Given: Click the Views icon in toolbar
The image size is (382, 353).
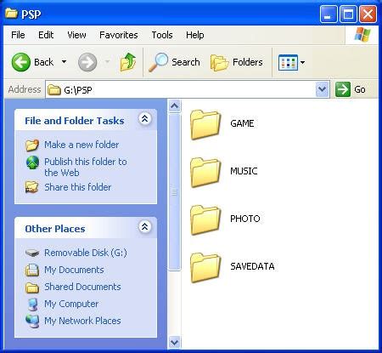Looking at the screenshot, I should pos(288,62).
